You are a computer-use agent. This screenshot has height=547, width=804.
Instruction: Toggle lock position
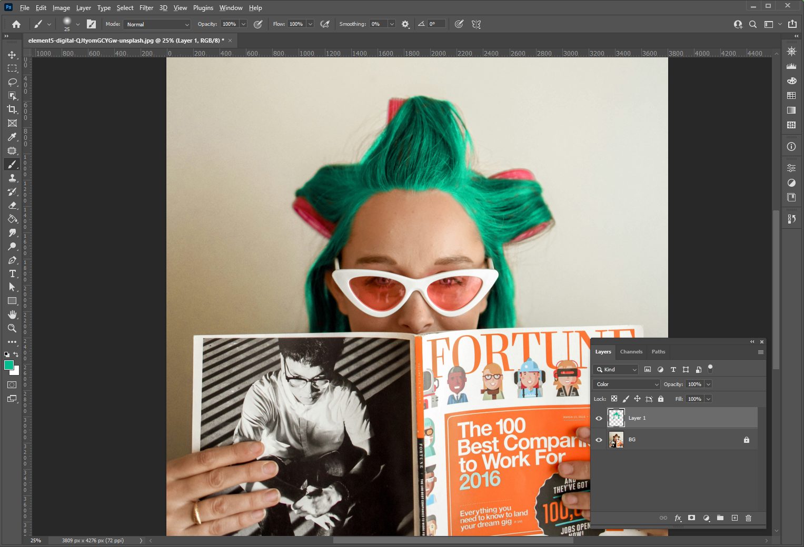(637, 399)
